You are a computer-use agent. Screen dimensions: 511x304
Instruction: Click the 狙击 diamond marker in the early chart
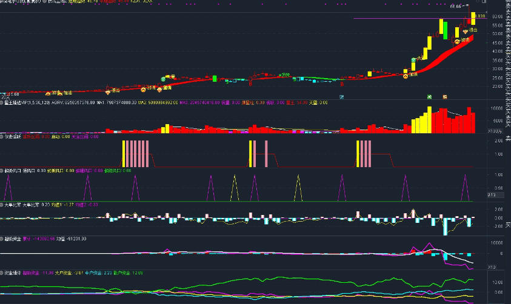(108, 93)
